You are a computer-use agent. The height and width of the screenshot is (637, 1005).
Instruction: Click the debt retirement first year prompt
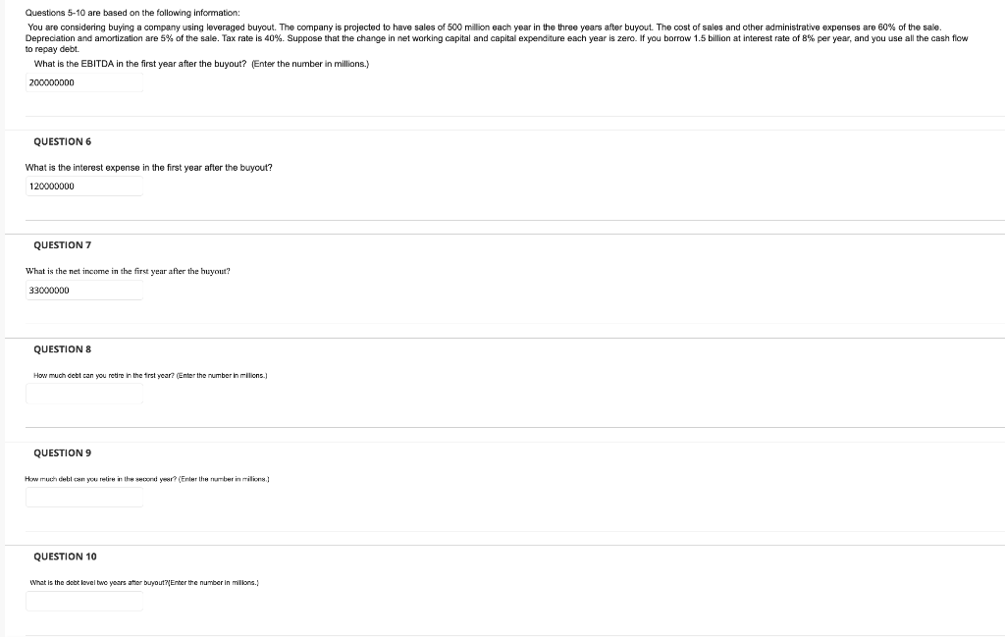pos(149,374)
